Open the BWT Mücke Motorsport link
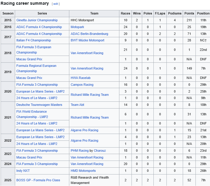The width and height of the screenshot is (210, 186). (x=87, y=41)
